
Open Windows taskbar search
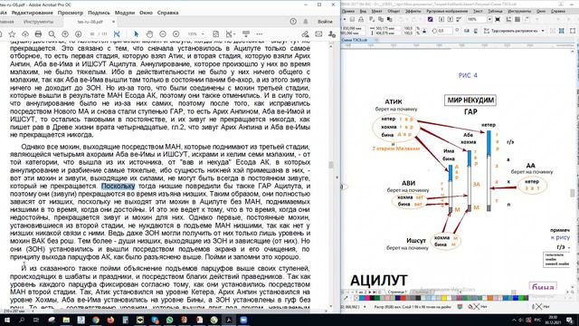coord(22,320)
